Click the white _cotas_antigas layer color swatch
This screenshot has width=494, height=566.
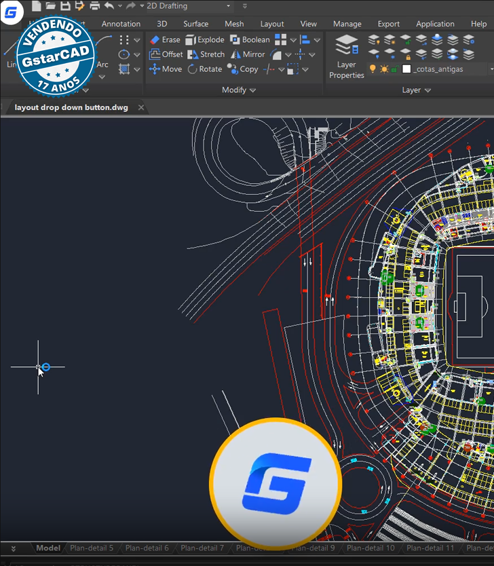pos(406,69)
